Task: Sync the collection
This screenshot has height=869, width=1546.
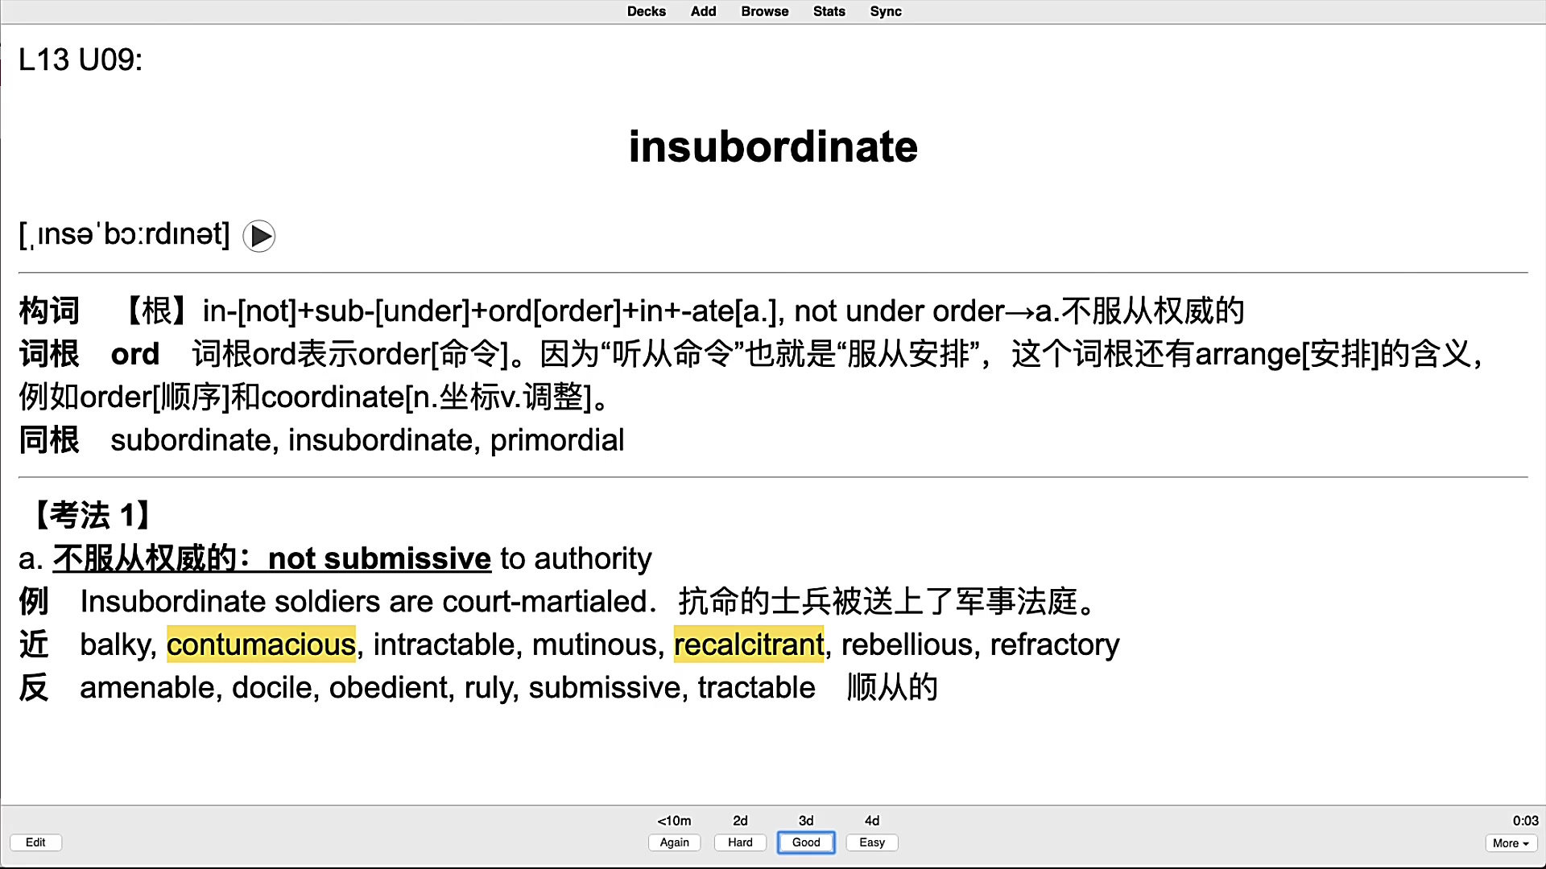Action: pyautogui.click(x=885, y=11)
